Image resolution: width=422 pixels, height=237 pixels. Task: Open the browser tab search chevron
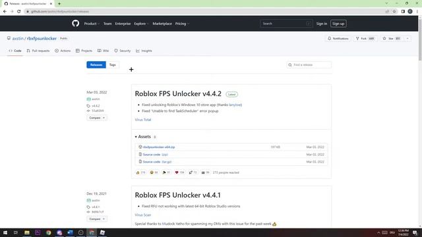tap(386, 3)
